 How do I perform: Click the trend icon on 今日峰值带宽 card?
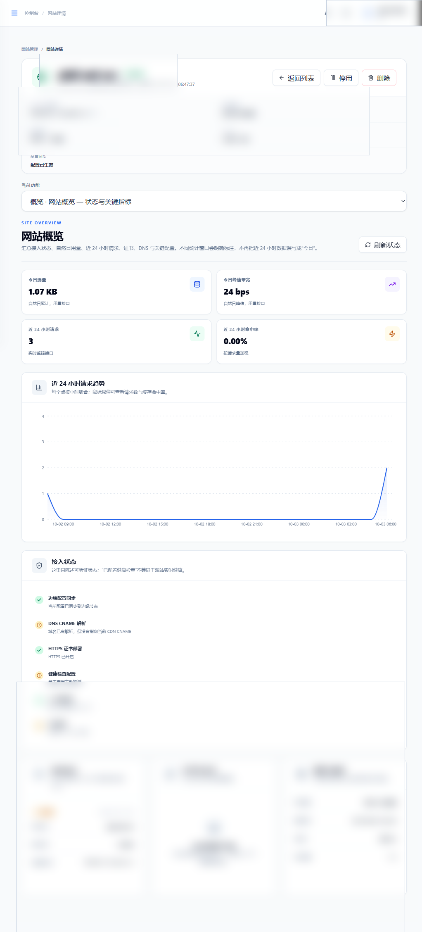coord(392,284)
